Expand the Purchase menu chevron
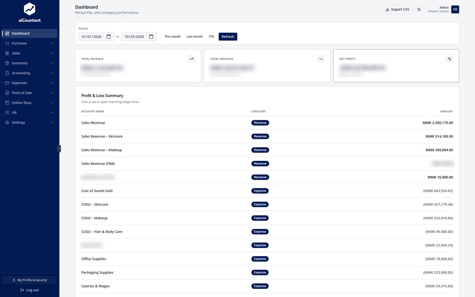Screen dimensions: 475x297 click(x=52, y=43)
